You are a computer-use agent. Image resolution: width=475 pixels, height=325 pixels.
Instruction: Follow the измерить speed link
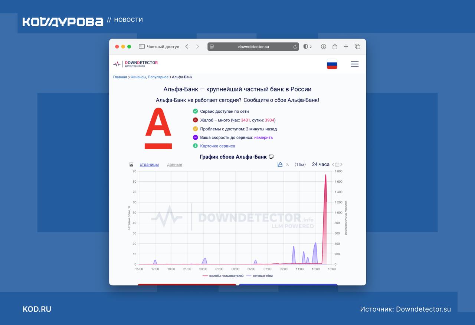click(x=263, y=137)
